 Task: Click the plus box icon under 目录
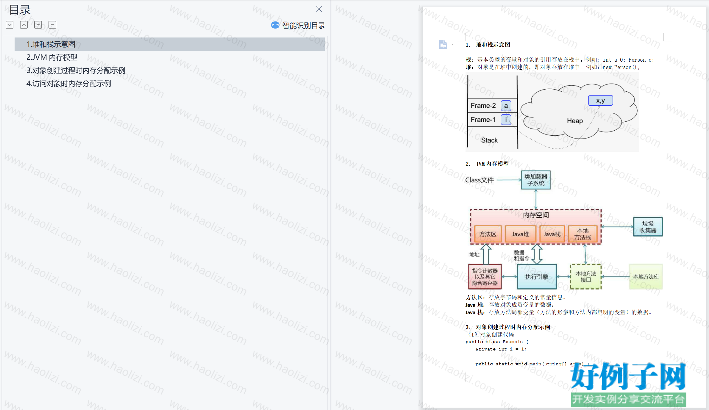[x=38, y=25]
